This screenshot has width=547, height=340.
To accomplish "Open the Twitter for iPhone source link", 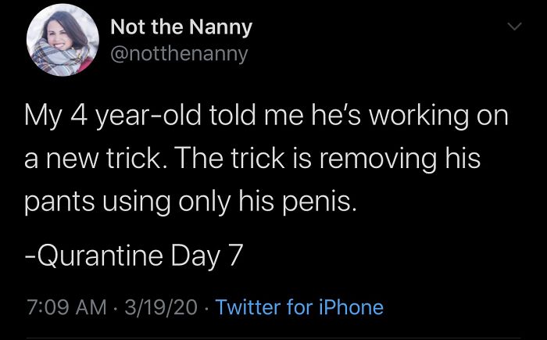I will coord(299,307).
